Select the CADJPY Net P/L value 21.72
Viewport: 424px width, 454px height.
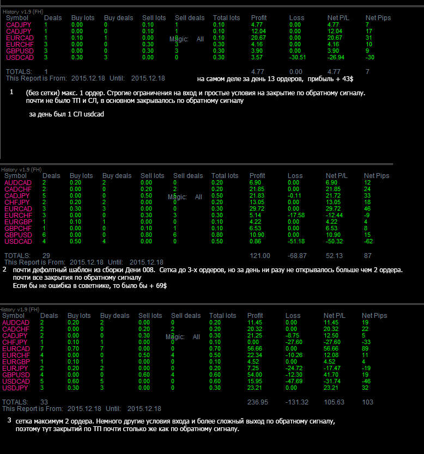click(x=334, y=196)
